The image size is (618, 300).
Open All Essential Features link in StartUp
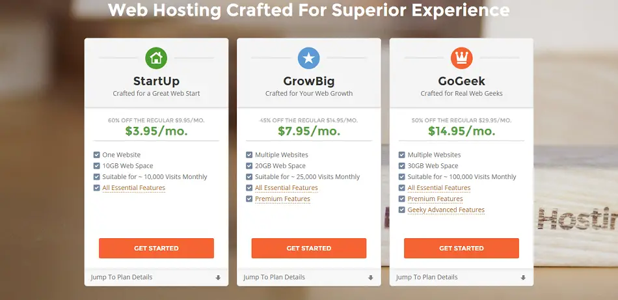(x=133, y=188)
